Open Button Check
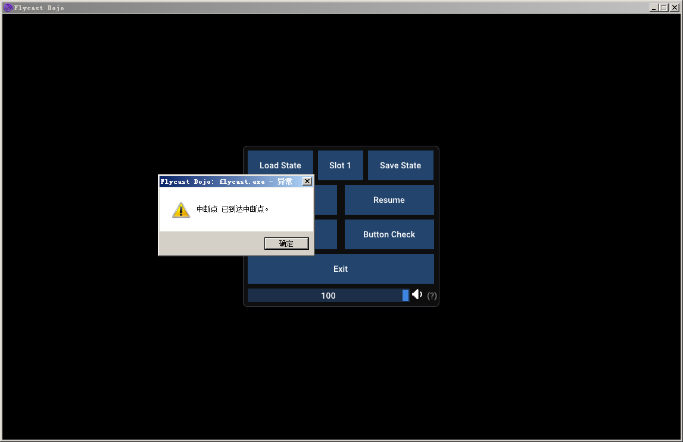This screenshot has width=683, height=442. [389, 234]
